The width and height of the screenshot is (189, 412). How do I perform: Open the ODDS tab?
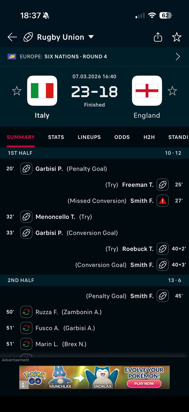pyautogui.click(x=122, y=137)
